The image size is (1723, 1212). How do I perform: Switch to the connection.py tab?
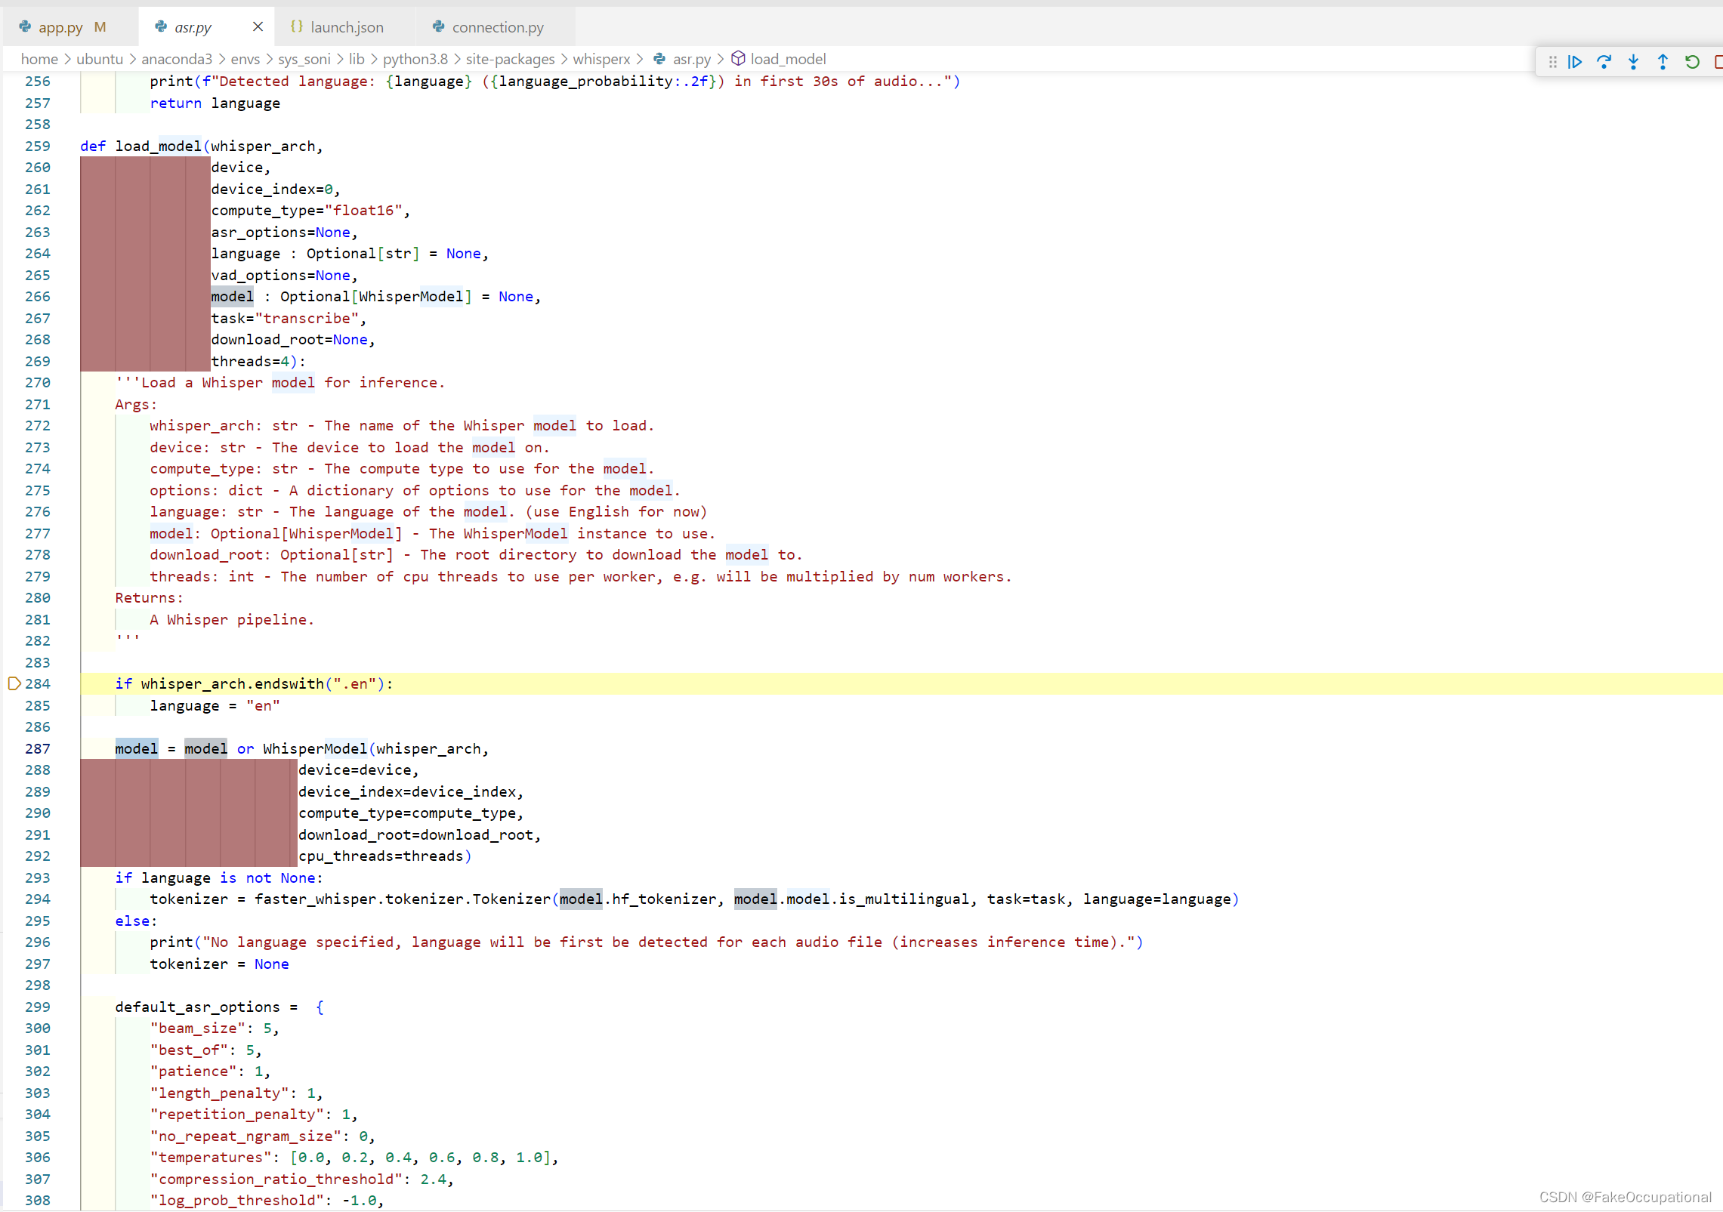pyautogui.click(x=497, y=27)
